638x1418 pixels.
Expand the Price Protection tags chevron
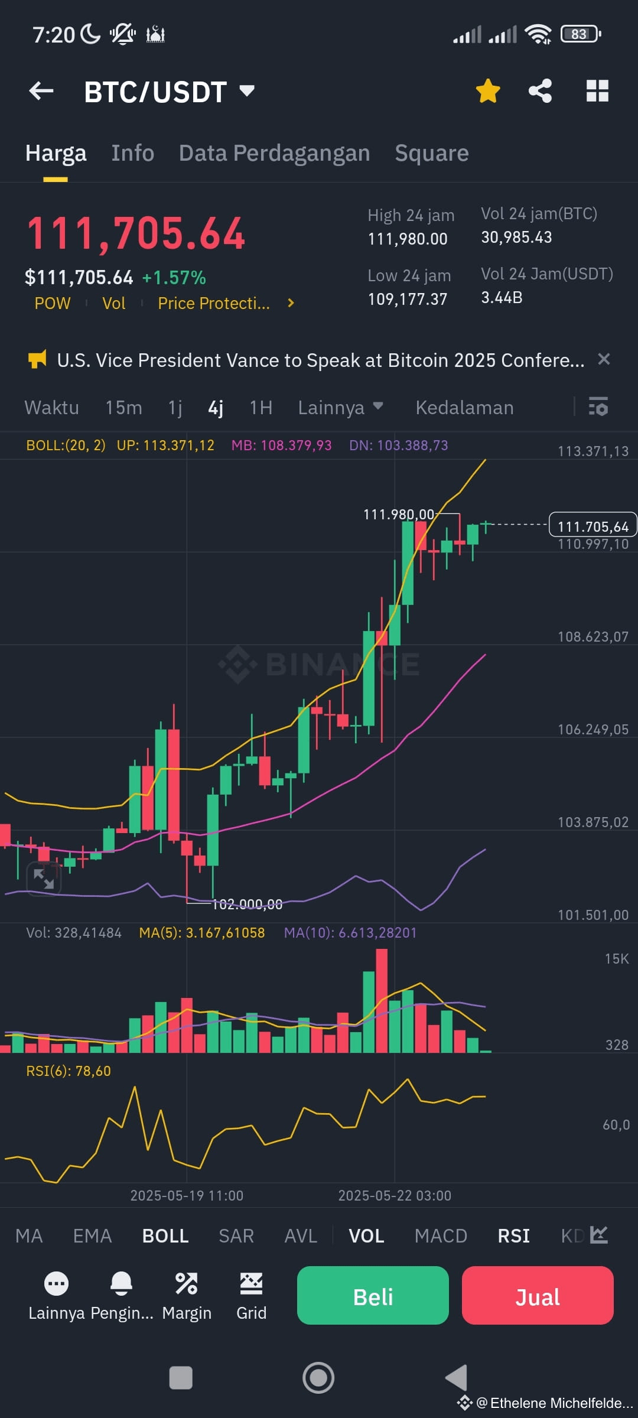tap(290, 303)
